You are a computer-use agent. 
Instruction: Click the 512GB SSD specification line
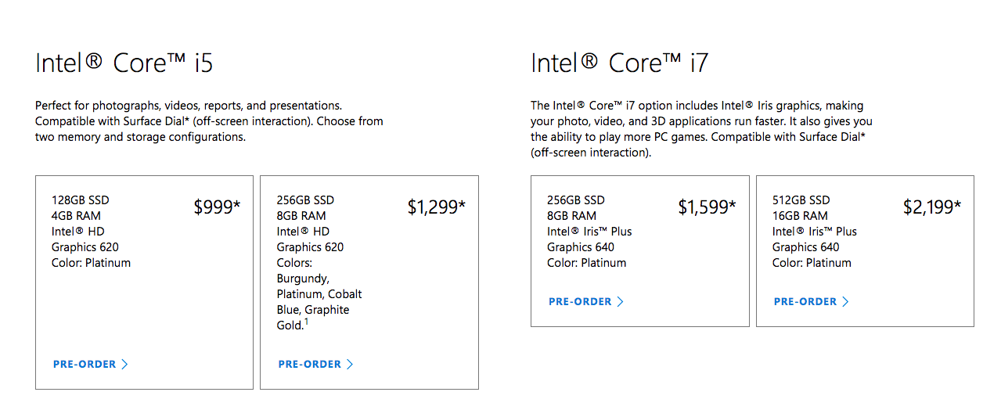click(x=801, y=200)
